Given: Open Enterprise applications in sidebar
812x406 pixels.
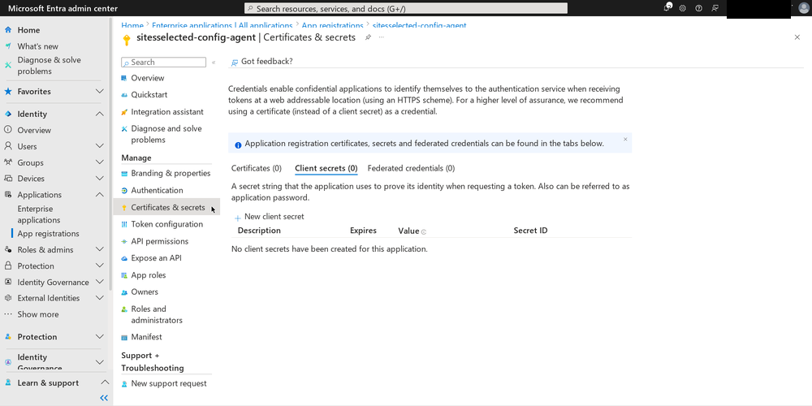Looking at the screenshot, I should 39,214.
